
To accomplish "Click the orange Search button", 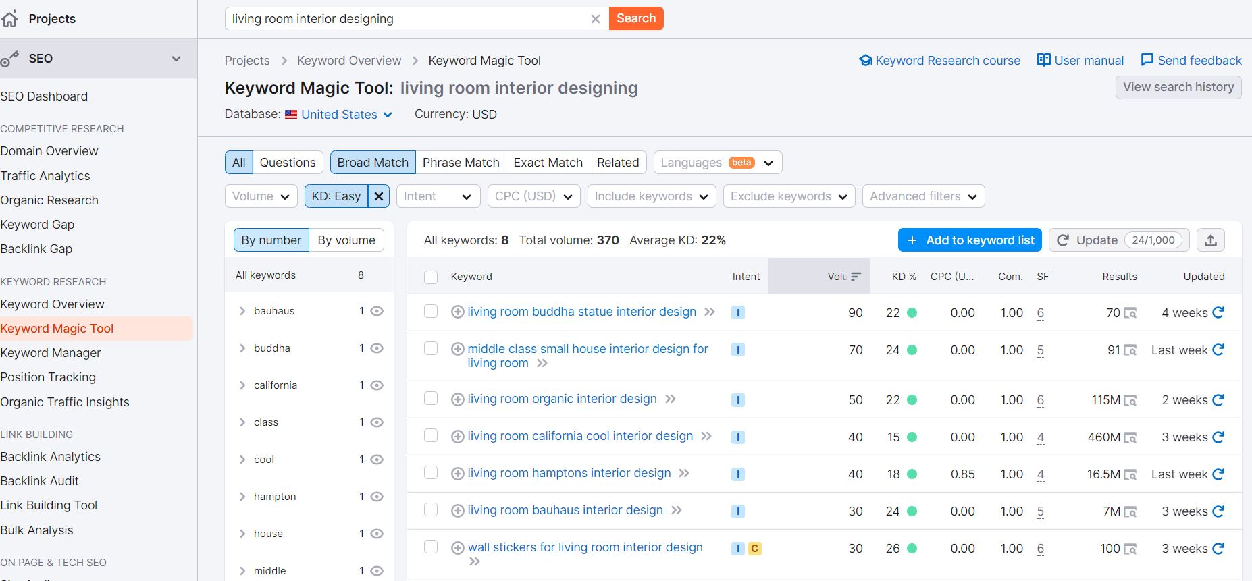I will click(x=636, y=18).
